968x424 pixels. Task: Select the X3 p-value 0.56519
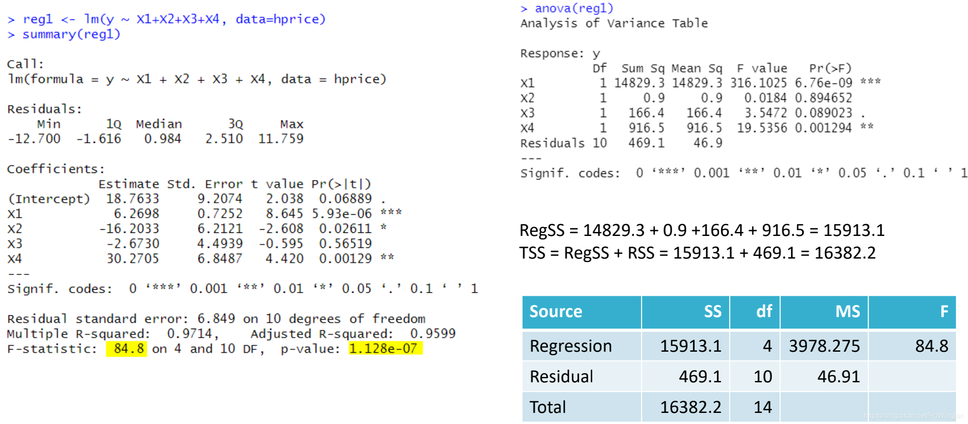[345, 243]
